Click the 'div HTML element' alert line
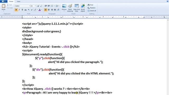169x95 pixels. [81, 73]
